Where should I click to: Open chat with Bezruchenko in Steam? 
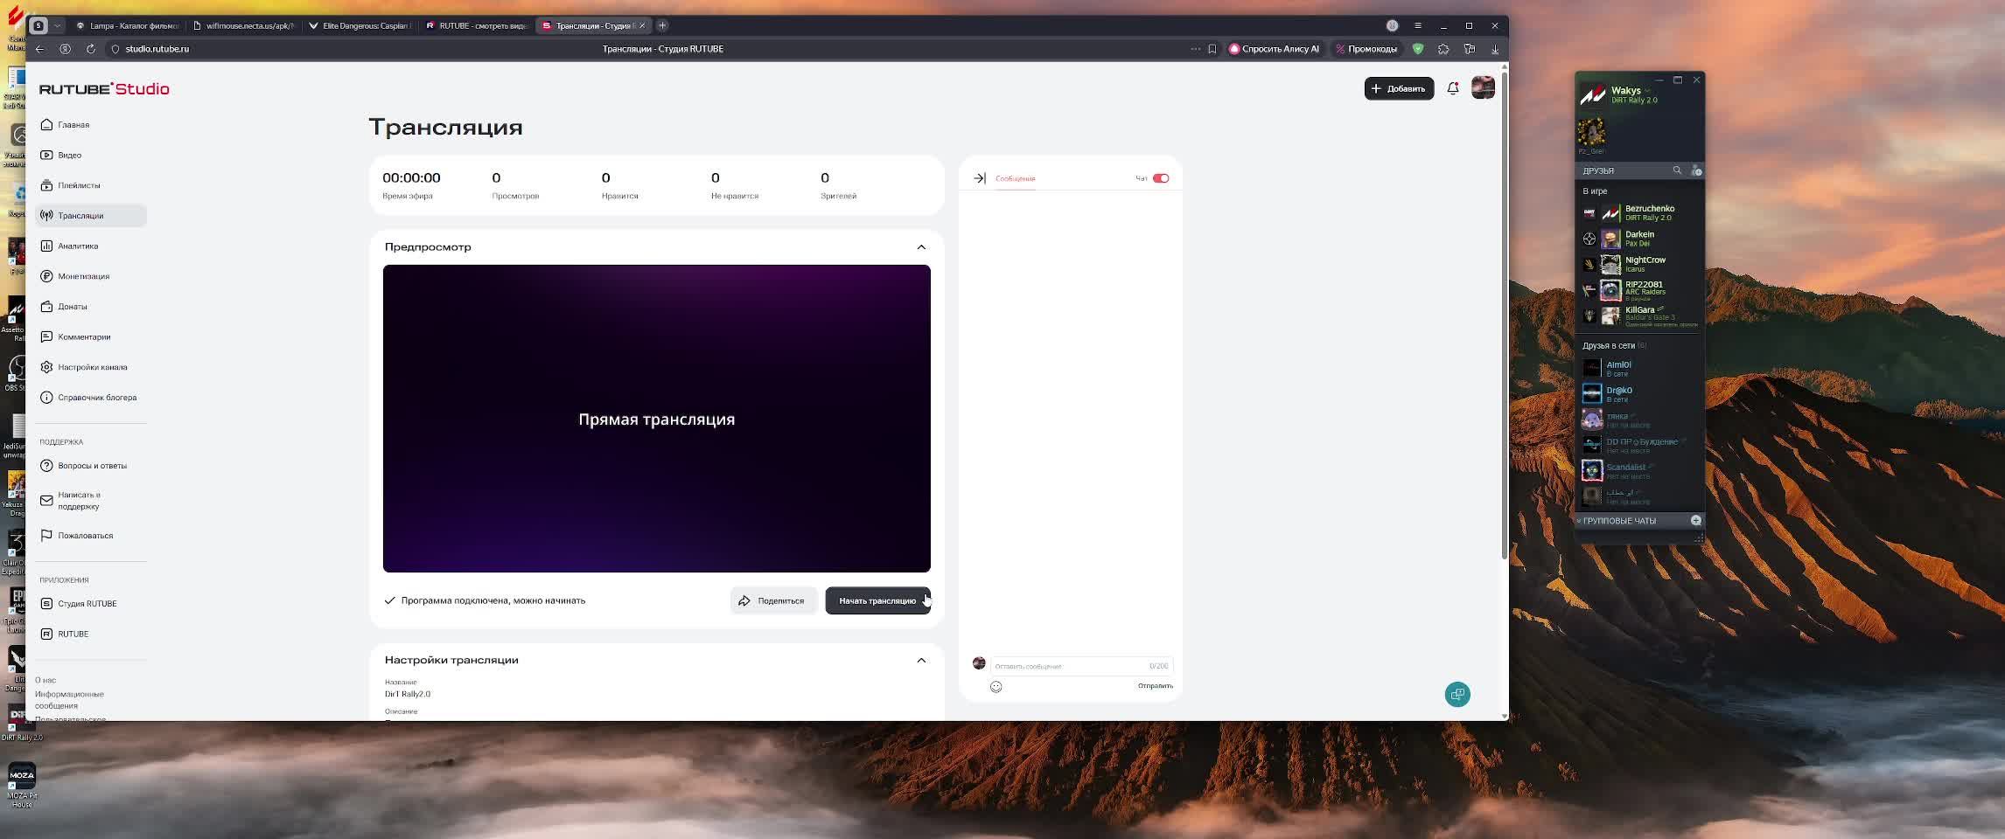tap(1639, 213)
